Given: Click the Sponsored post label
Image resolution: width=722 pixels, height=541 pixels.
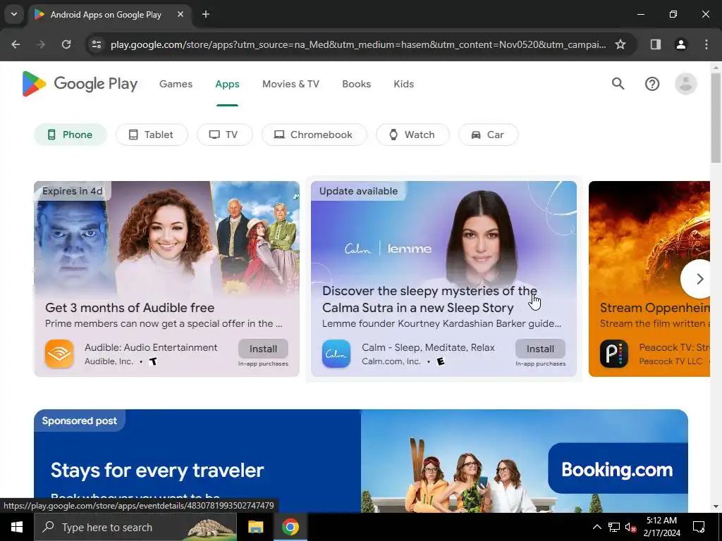Looking at the screenshot, I should coord(79,421).
